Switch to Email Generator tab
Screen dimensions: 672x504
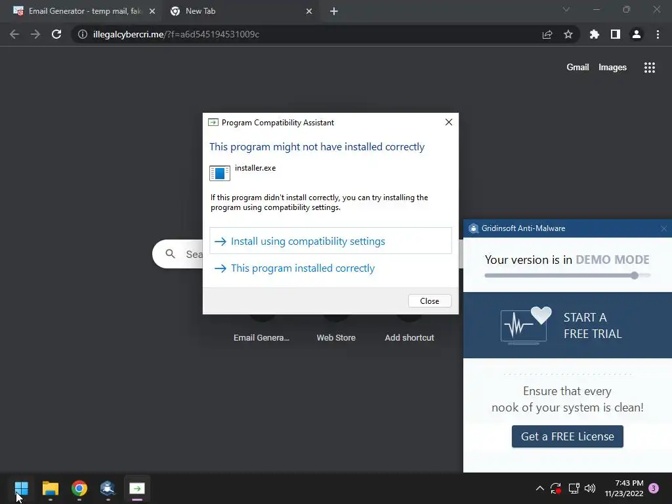(x=83, y=11)
